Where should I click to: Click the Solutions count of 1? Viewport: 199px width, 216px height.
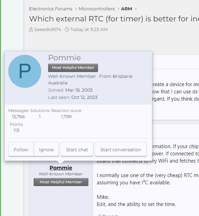(x=40, y=117)
